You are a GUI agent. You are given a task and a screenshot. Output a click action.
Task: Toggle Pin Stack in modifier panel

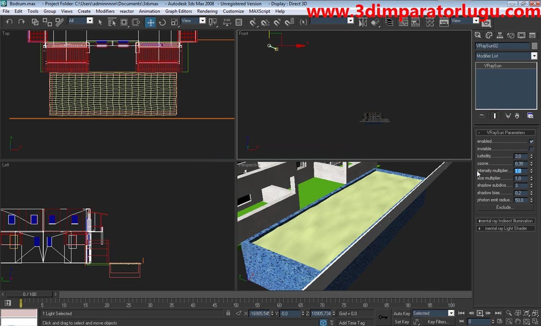481,116
